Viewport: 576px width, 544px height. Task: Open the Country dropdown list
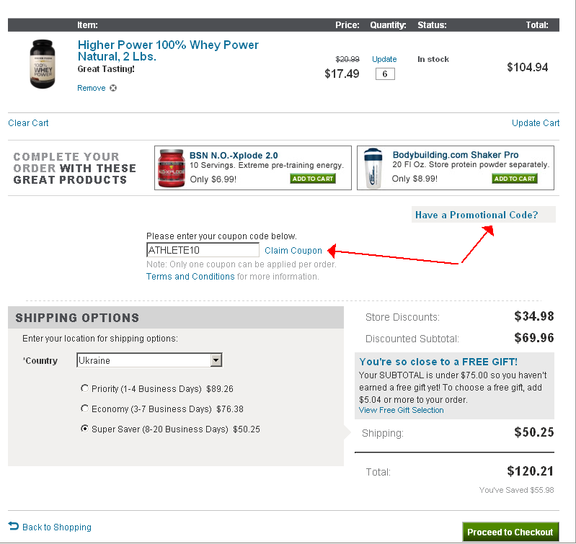[216, 360]
